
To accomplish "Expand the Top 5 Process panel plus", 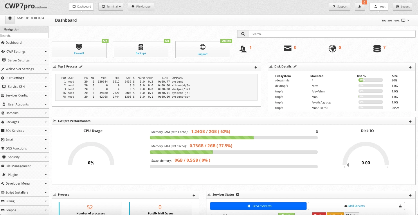I will pos(256,68).
